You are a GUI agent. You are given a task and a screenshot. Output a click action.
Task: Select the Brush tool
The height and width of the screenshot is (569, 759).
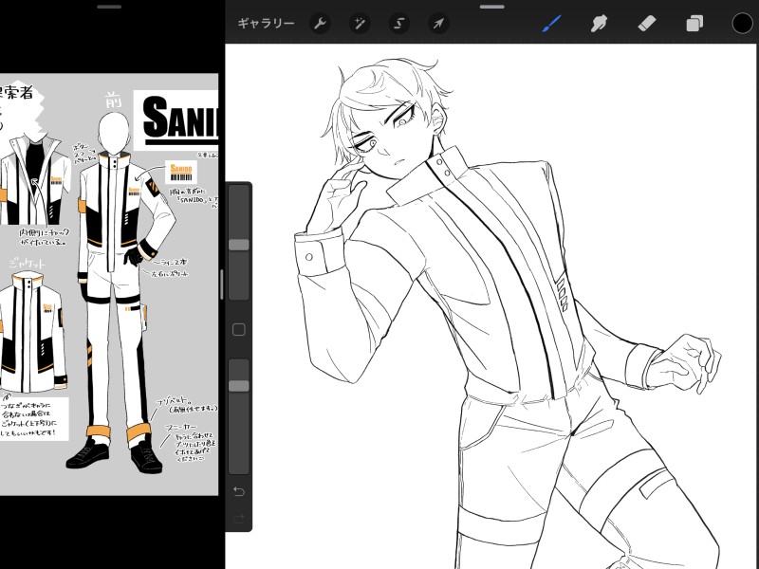(551, 23)
